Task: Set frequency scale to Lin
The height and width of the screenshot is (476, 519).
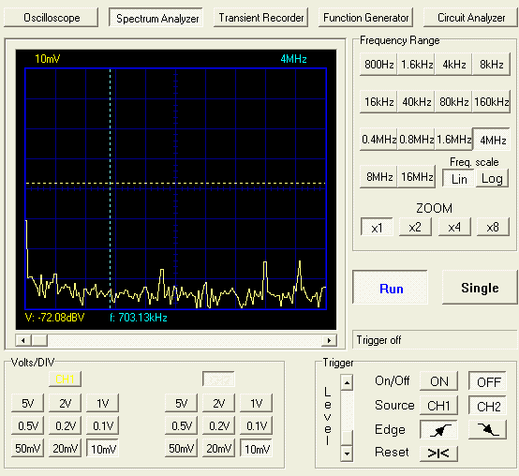Action: point(459,179)
